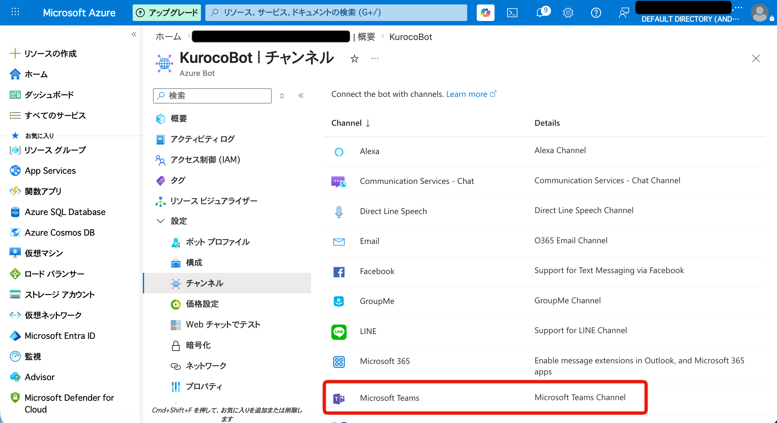Open the feedback icon in top bar
The height and width of the screenshot is (423, 777).
[x=624, y=13]
